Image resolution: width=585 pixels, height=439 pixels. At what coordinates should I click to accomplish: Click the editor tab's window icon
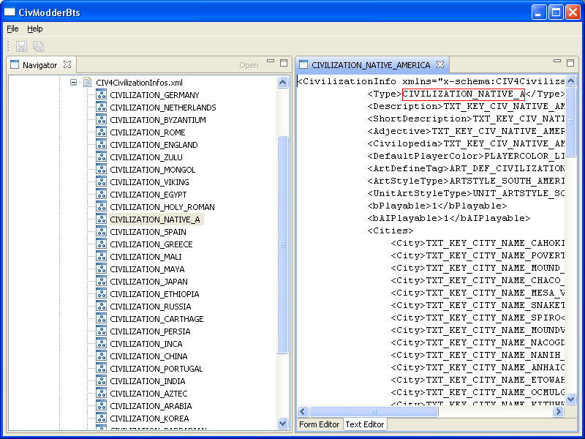pos(303,64)
